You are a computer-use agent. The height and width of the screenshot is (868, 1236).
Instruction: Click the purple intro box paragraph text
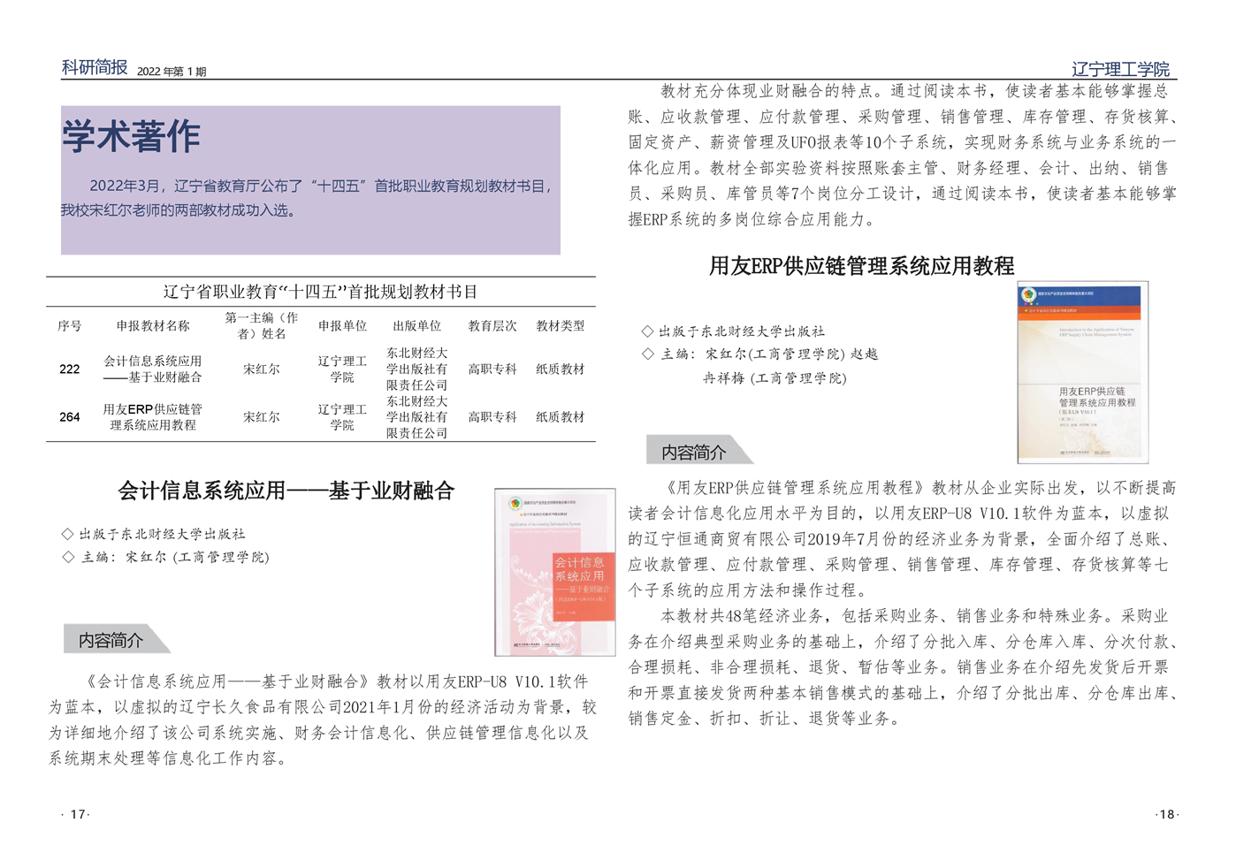(x=307, y=198)
